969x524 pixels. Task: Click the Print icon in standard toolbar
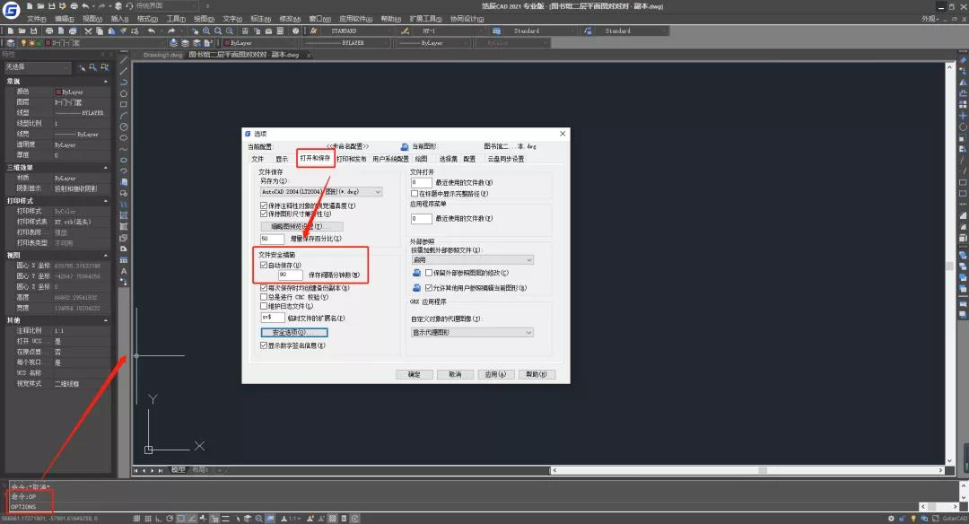pyautogui.click(x=48, y=31)
